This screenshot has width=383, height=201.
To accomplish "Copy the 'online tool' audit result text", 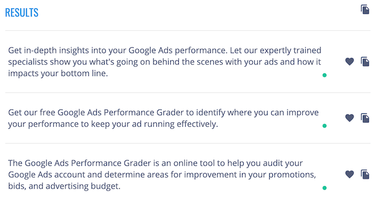I will 365,174.
